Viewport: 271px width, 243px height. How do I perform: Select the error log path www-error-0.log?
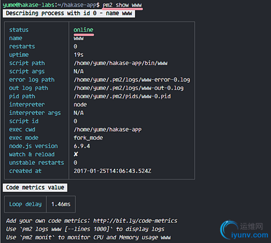(132, 80)
